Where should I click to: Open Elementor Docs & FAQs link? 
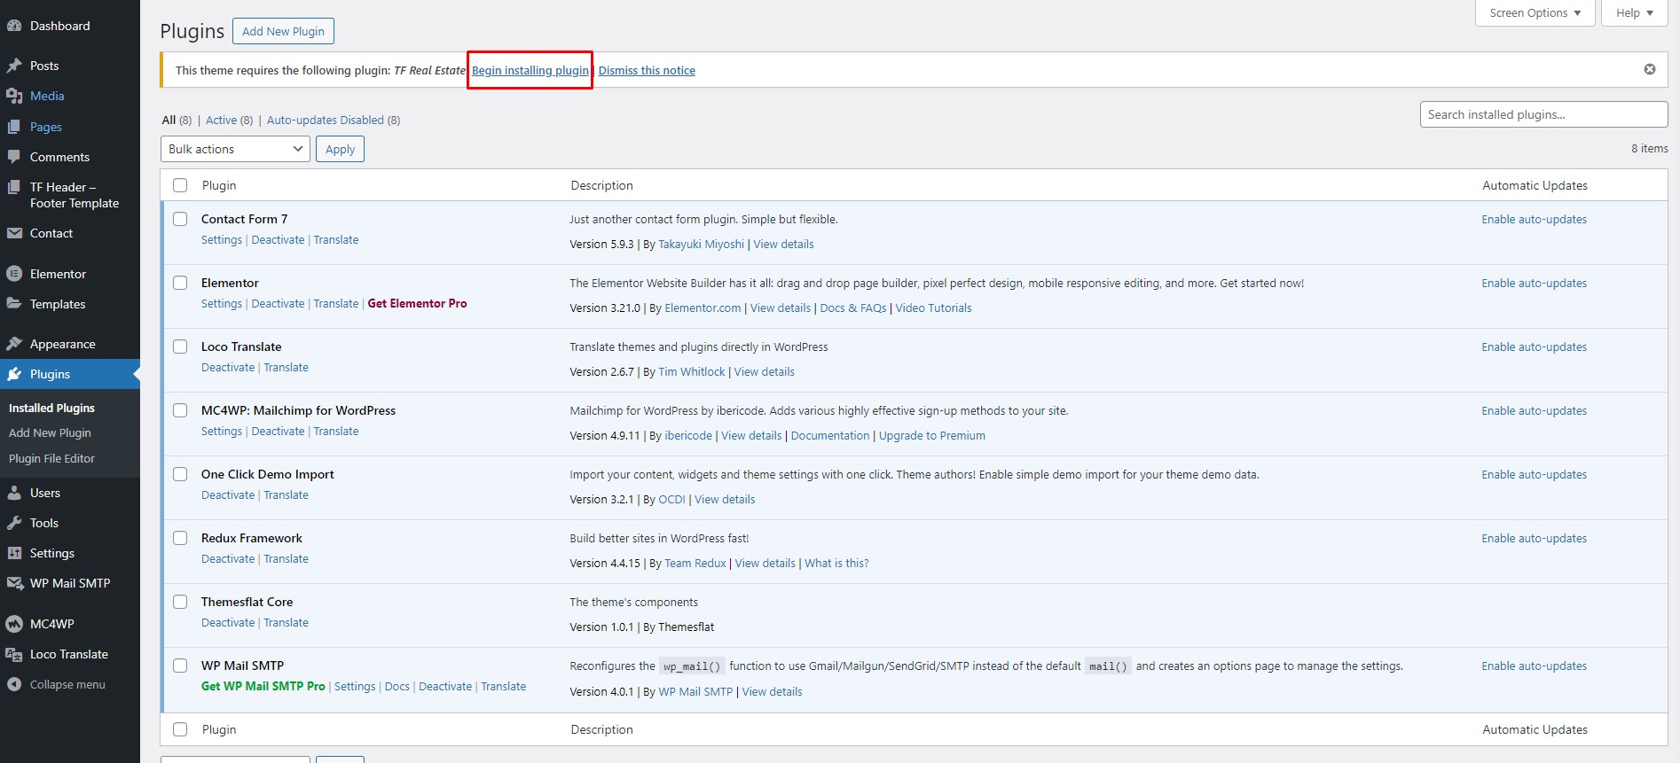(853, 308)
